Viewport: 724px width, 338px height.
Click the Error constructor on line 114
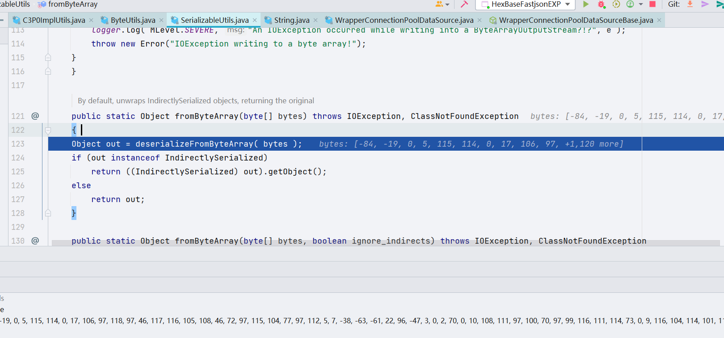click(152, 44)
